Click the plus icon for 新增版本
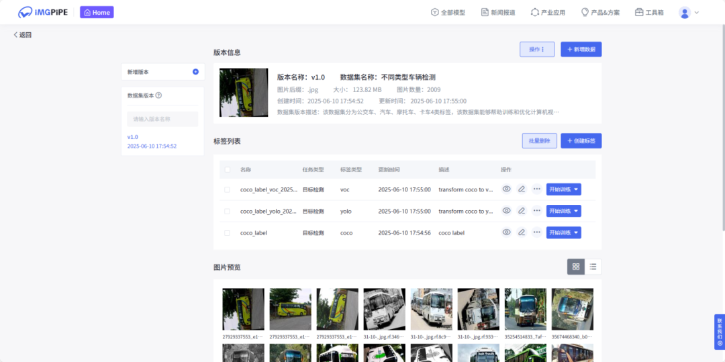Screen dimensions: 725x362 195,72
